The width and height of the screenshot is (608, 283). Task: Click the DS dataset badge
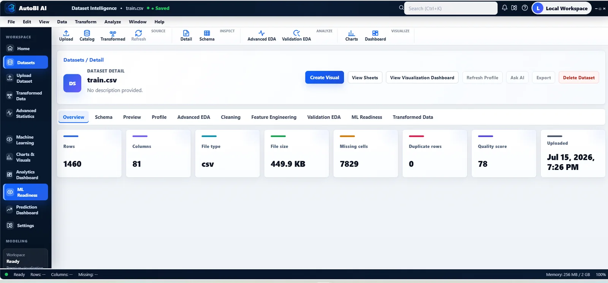(72, 83)
